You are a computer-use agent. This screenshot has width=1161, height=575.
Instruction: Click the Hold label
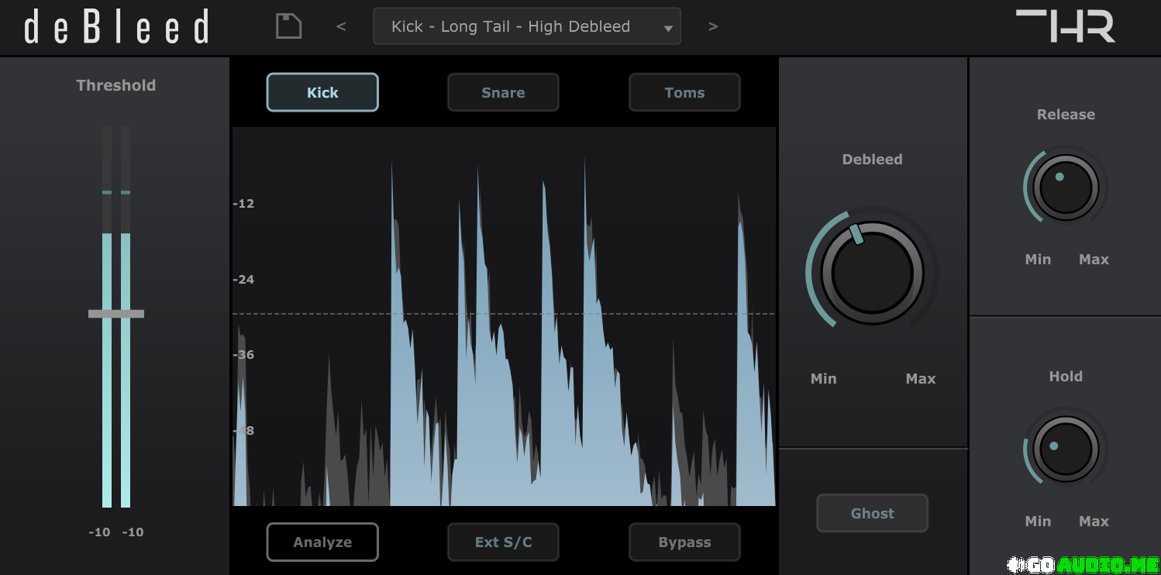point(1066,376)
